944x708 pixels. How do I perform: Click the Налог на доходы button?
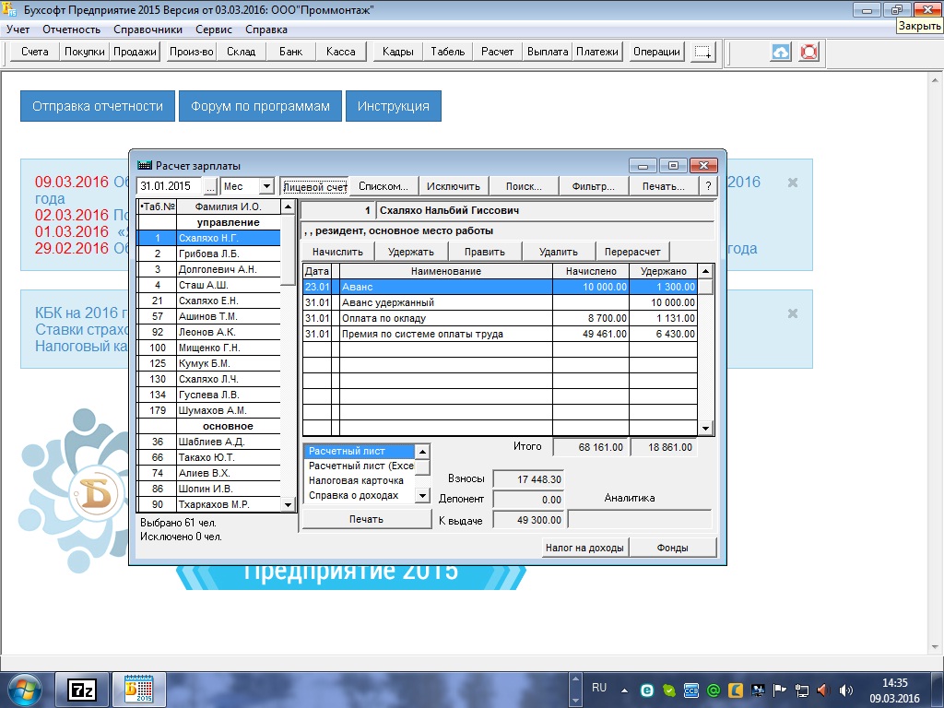[x=585, y=548]
